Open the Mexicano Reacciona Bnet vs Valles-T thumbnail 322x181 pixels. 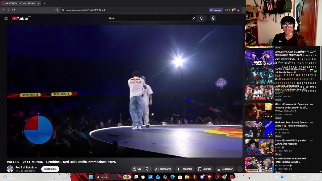pos(259,129)
